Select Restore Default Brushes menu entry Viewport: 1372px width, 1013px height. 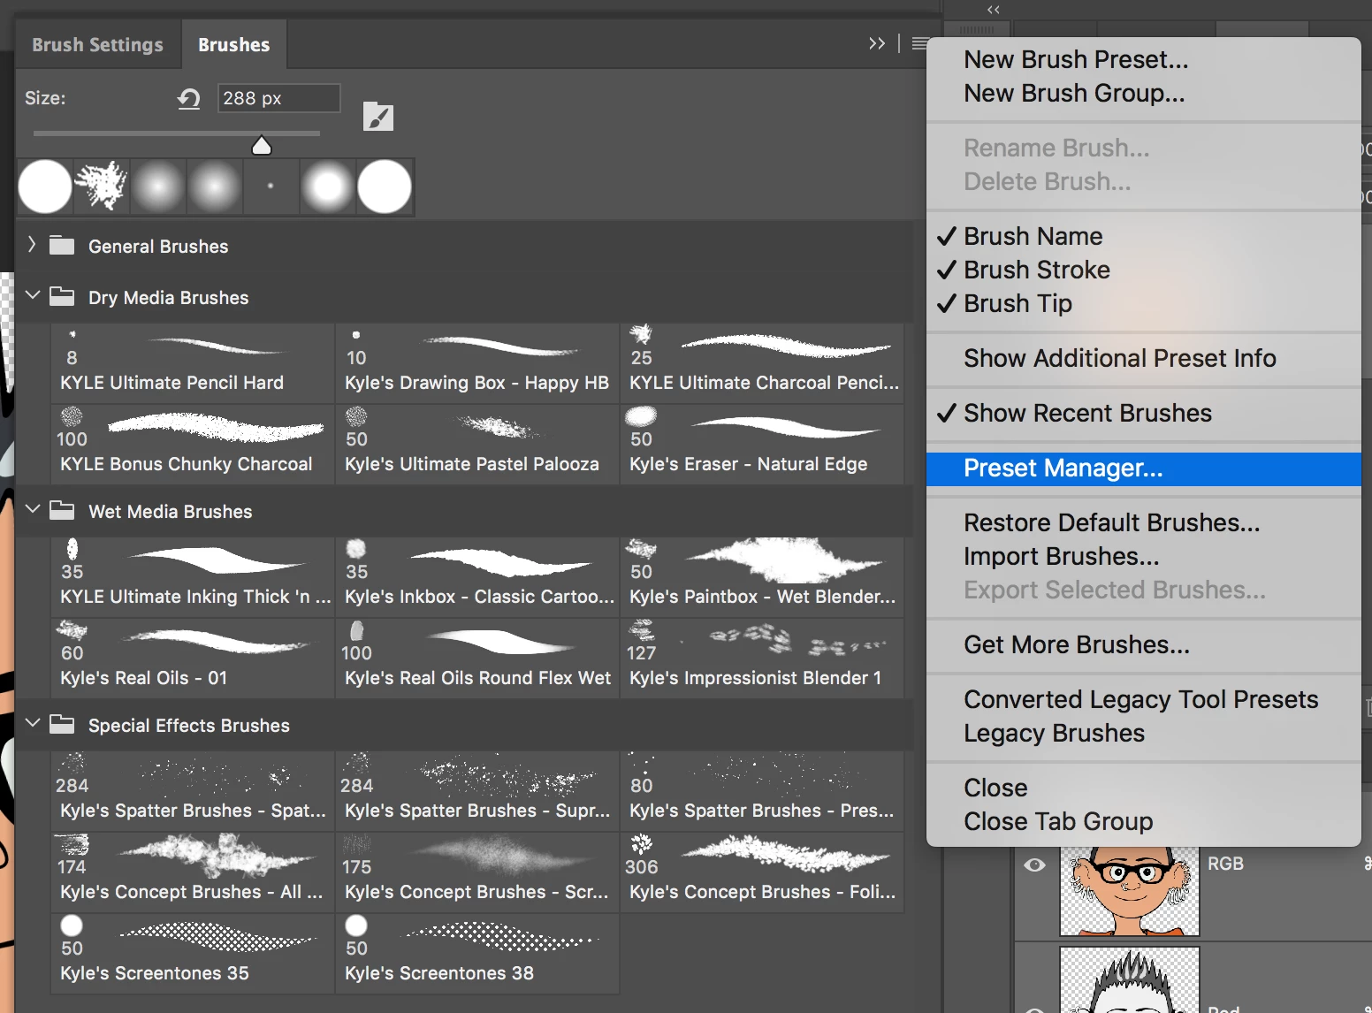point(1144,522)
